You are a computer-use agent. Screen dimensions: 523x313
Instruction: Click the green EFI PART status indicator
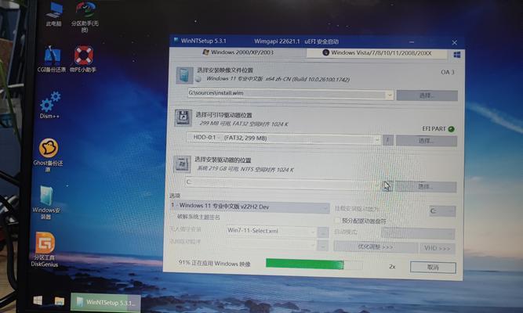click(452, 129)
